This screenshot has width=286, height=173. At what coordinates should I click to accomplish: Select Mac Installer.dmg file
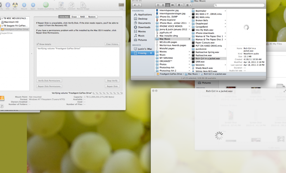(x=168, y=36)
